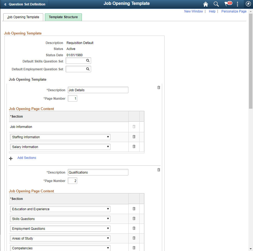Open the Notifications bell showing 59 alerts
This screenshot has width=253, height=251.
pos(227,4)
